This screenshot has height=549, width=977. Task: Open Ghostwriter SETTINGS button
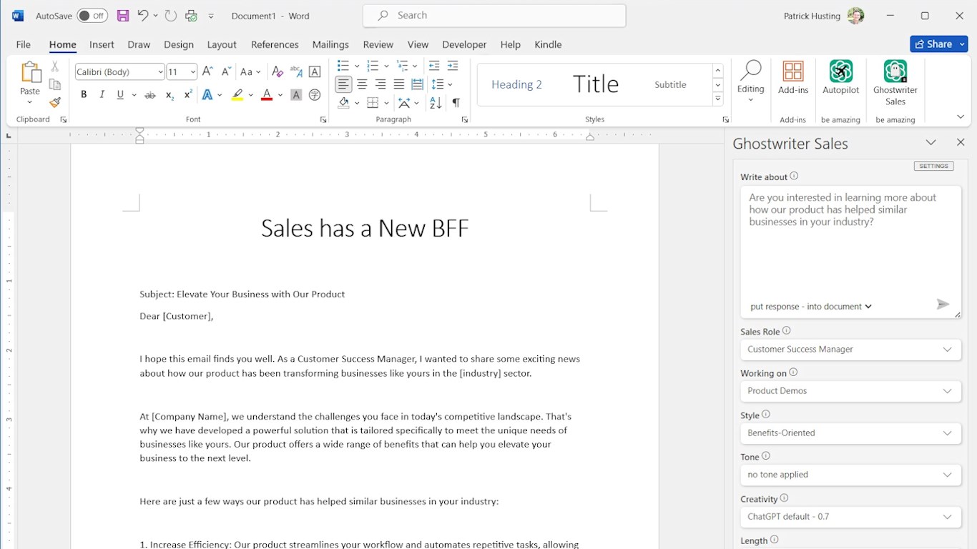[x=933, y=166]
